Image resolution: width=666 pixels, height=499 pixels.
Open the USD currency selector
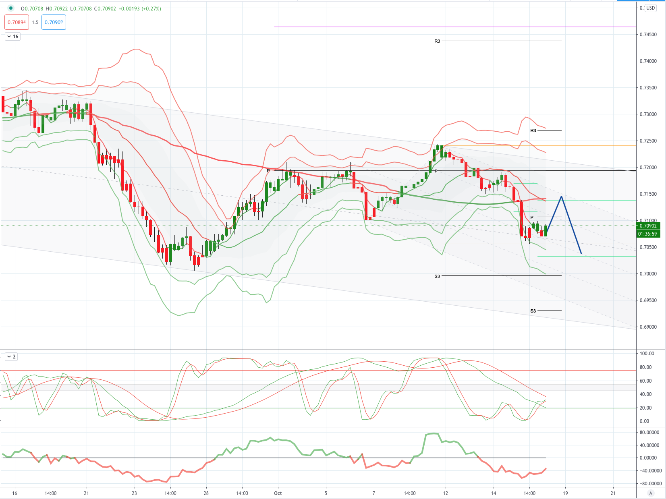(650, 8)
